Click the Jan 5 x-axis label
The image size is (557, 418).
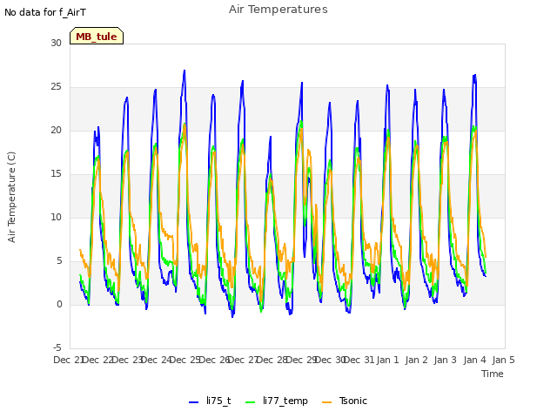(x=503, y=360)
